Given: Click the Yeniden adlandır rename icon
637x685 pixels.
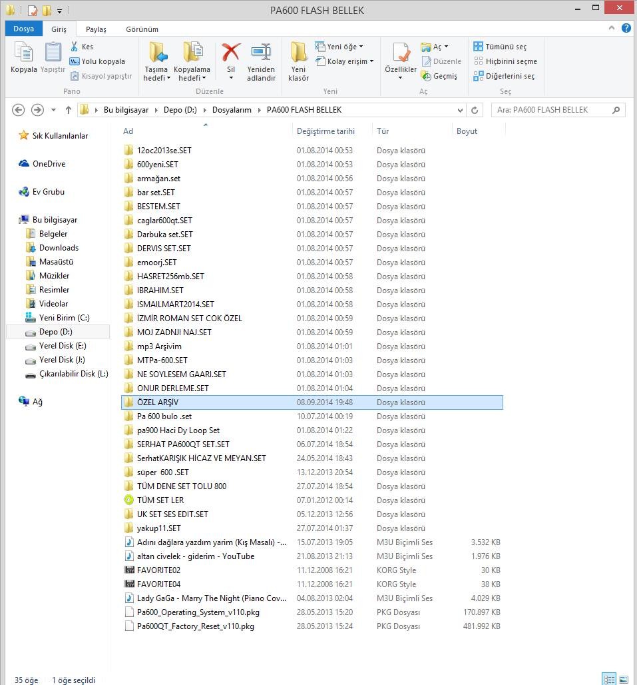Looking at the screenshot, I should pos(261,53).
